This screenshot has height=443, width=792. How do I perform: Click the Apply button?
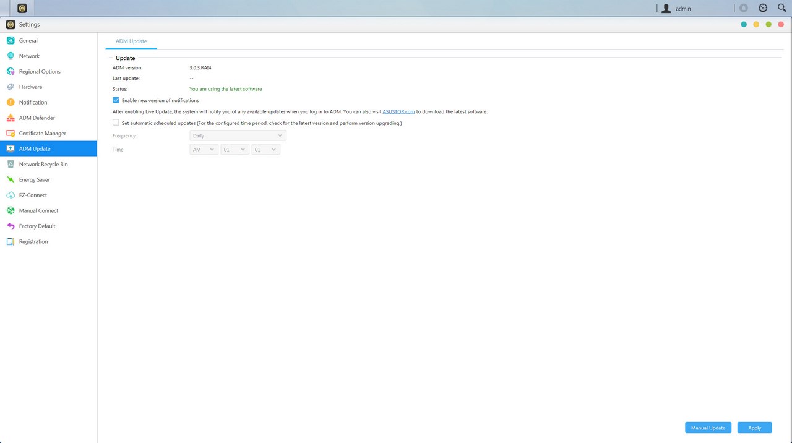pyautogui.click(x=754, y=428)
